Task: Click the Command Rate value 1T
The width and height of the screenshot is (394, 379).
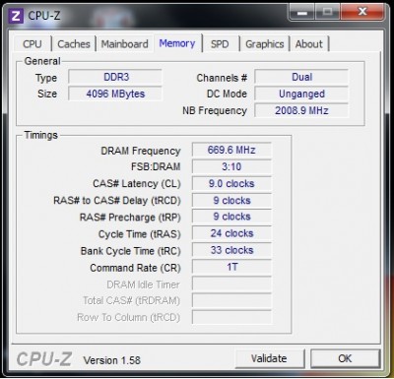Action: pyautogui.click(x=231, y=267)
